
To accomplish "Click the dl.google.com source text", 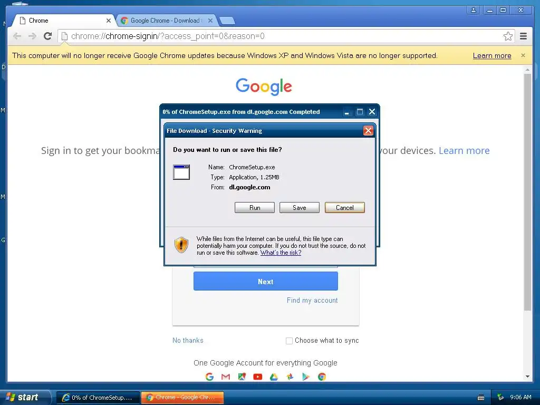I will 249,187.
